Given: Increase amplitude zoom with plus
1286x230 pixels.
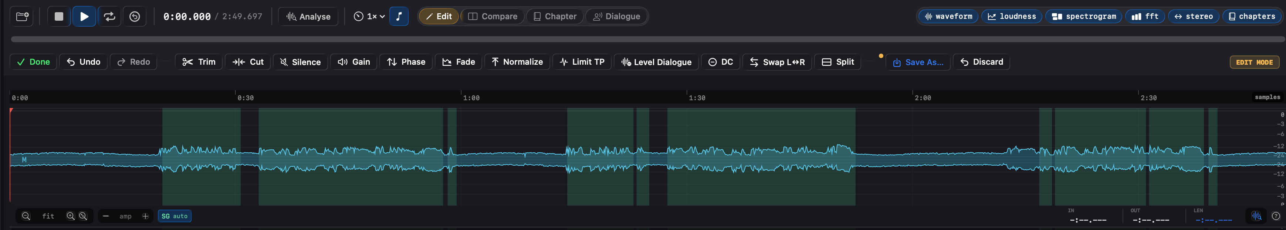Looking at the screenshot, I should pos(145,216).
